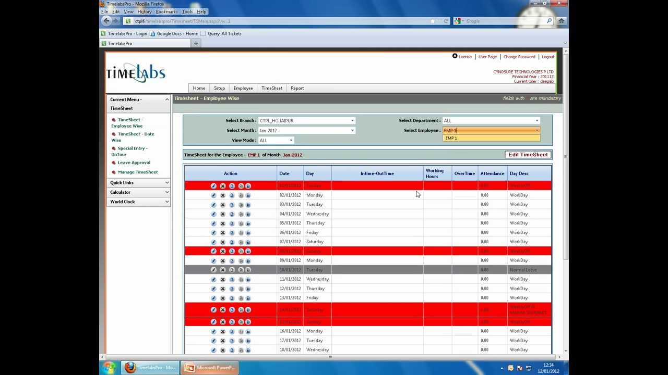
Task: Open a new browser tab with plus
Action: click(196, 43)
